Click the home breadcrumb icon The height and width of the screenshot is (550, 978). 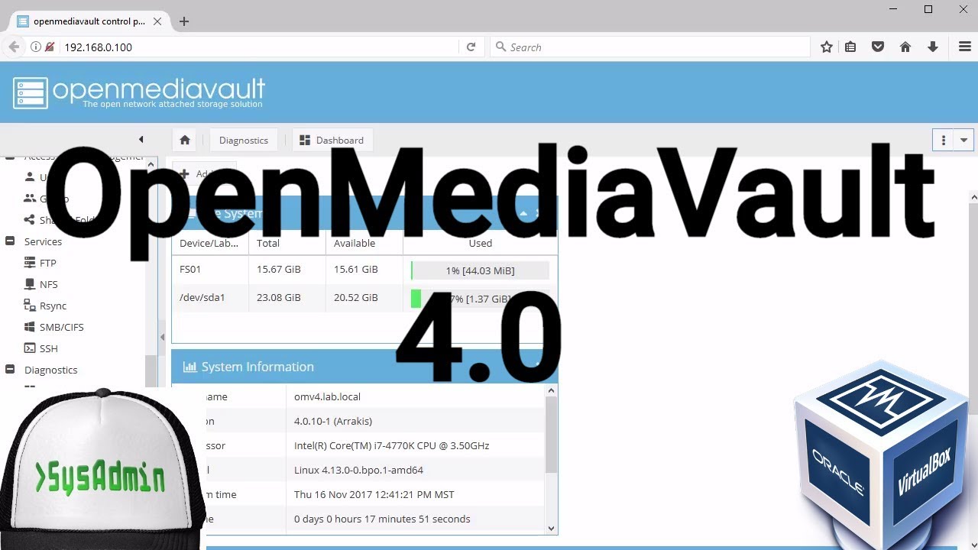[185, 140]
